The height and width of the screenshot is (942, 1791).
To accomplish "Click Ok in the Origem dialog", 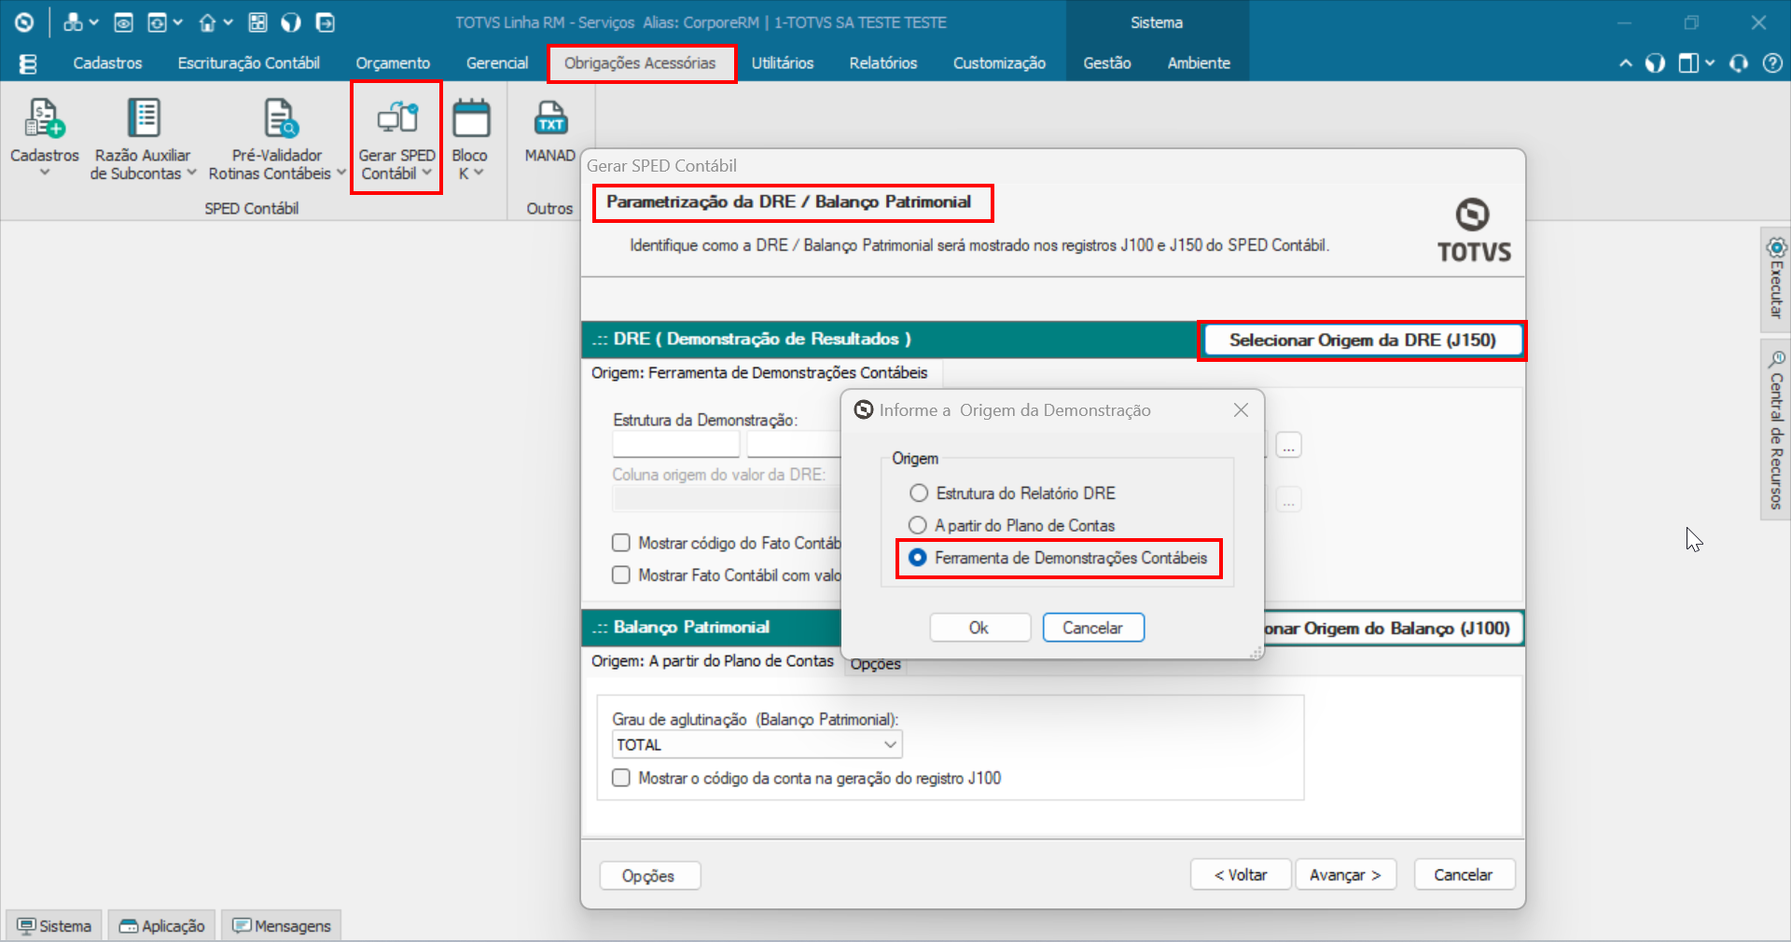I will coord(979,628).
